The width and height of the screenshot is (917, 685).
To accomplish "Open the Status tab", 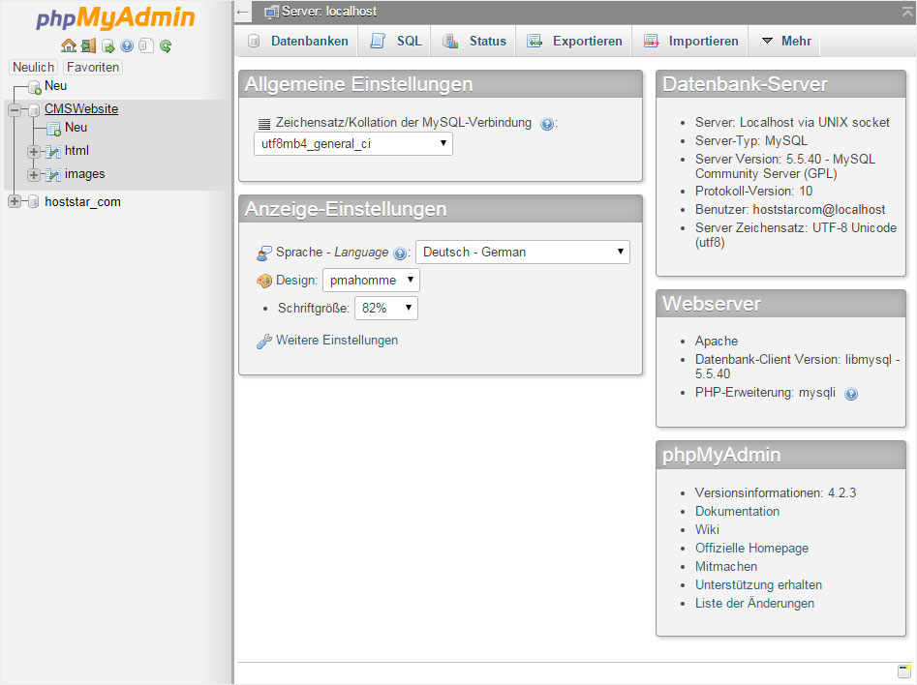I will pyautogui.click(x=474, y=41).
